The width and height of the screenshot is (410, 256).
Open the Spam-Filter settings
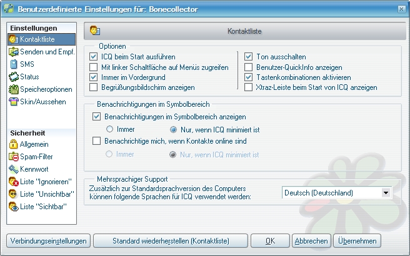(x=42, y=157)
